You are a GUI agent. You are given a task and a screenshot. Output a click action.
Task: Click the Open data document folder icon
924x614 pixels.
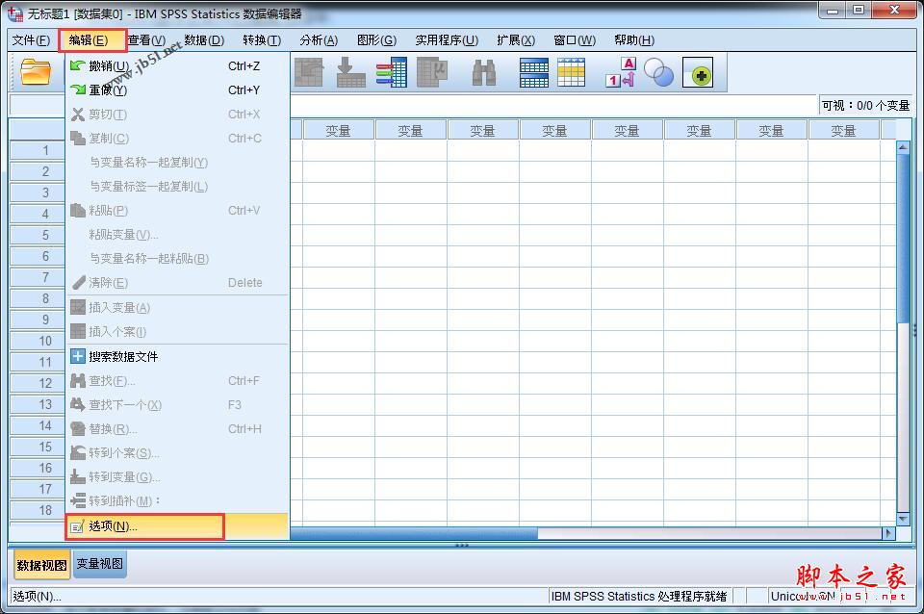pos(36,72)
